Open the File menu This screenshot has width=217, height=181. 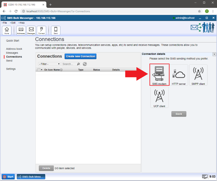coord(5,23)
